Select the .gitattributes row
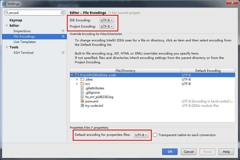This screenshot has width=240, height=160. [153, 88]
